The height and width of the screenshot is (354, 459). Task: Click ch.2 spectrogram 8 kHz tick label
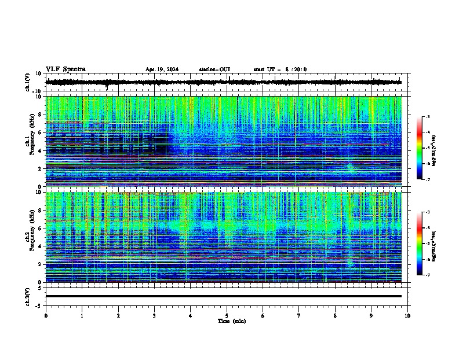click(41, 211)
